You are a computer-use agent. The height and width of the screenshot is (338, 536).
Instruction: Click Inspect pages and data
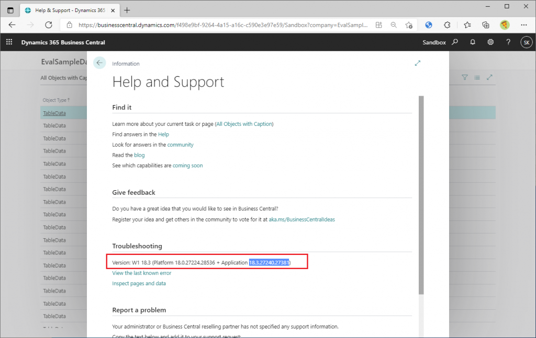click(139, 283)
